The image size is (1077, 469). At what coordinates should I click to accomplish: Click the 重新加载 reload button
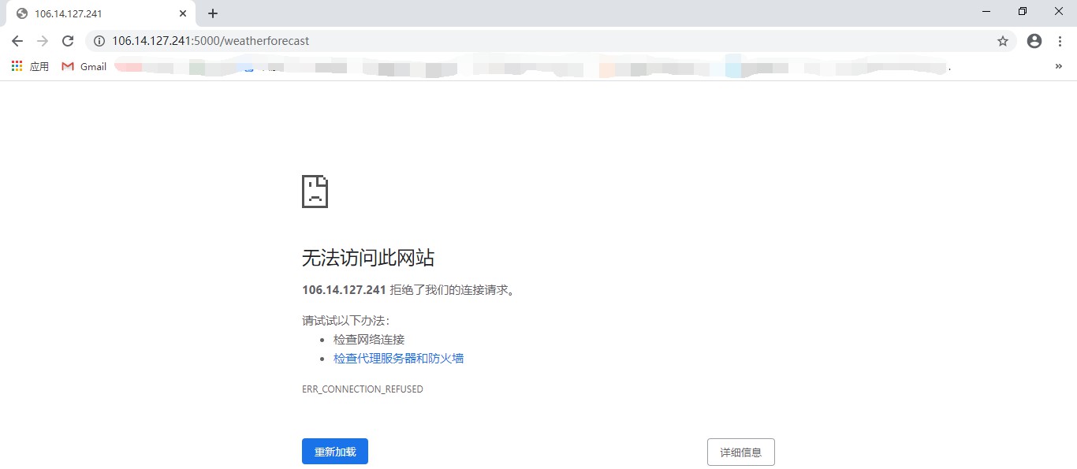click(335, 452)
